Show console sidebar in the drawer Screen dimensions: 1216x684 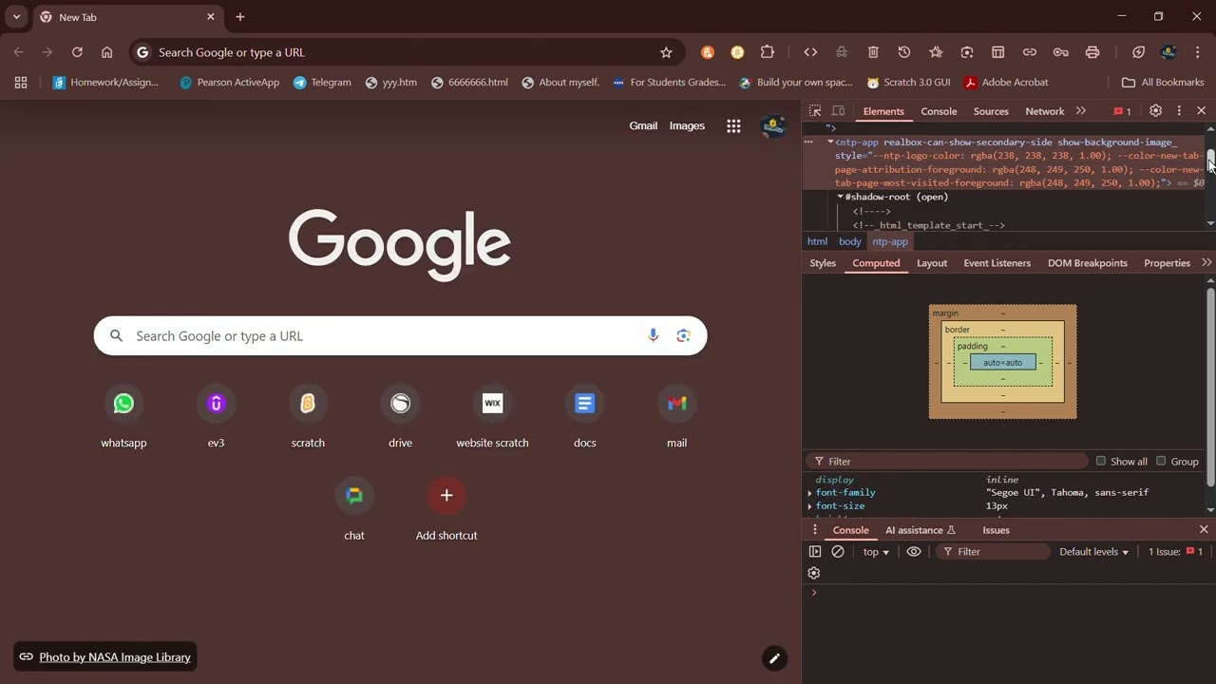pos(814,551)
